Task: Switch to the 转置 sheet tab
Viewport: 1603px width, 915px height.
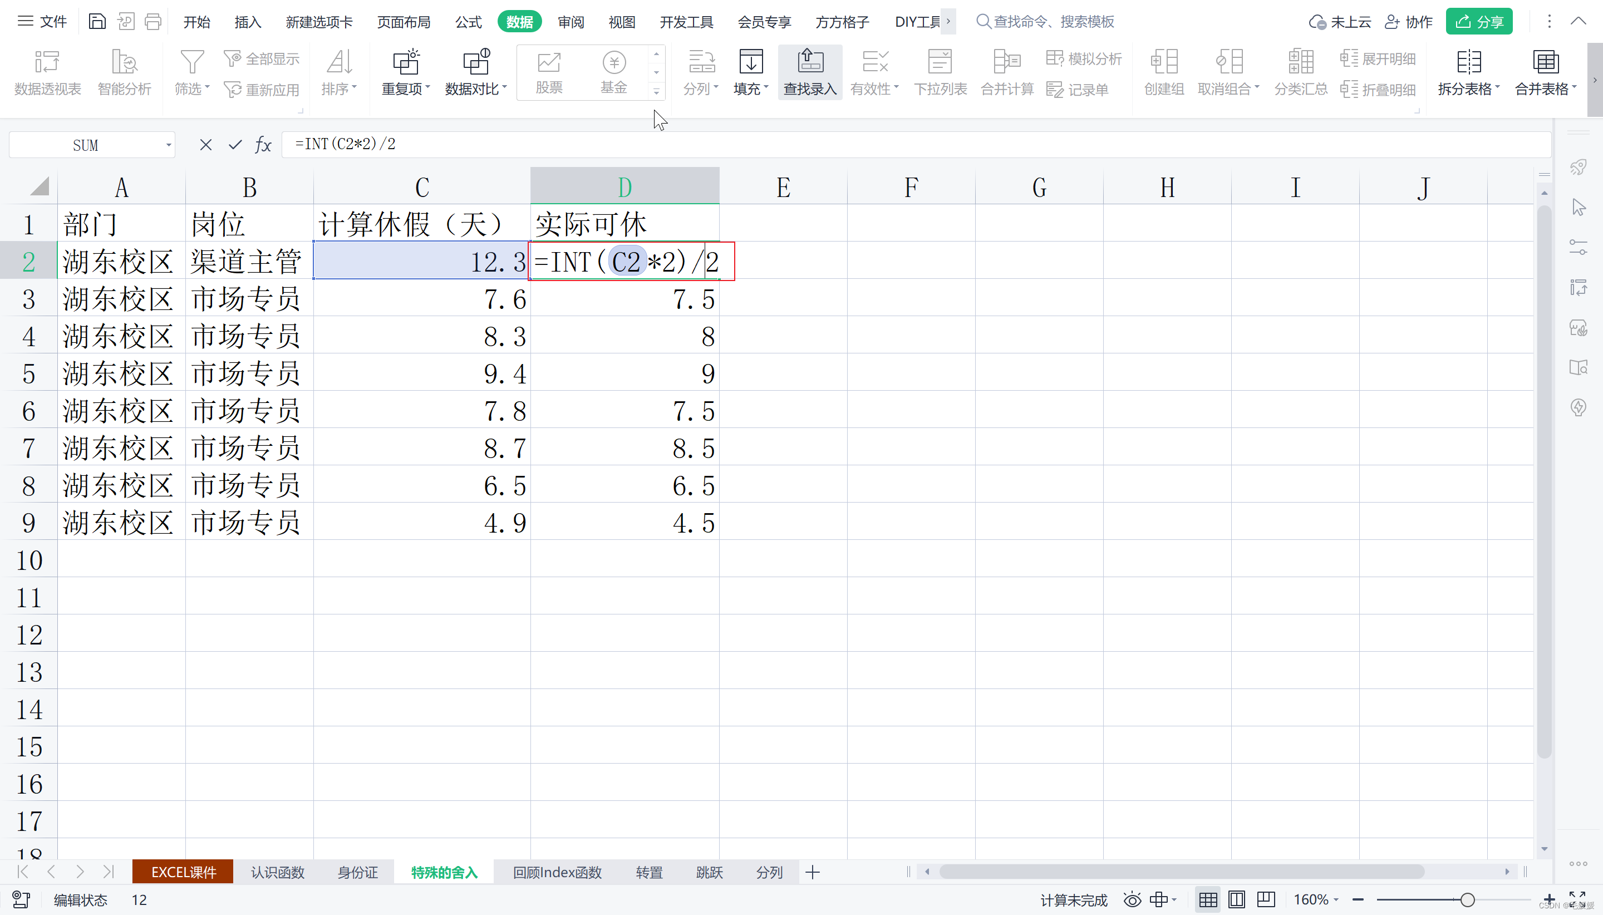Action: coord(649,872)
